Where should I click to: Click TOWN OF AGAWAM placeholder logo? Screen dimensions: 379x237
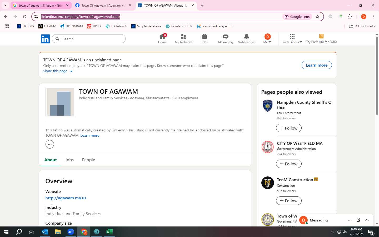60,102
